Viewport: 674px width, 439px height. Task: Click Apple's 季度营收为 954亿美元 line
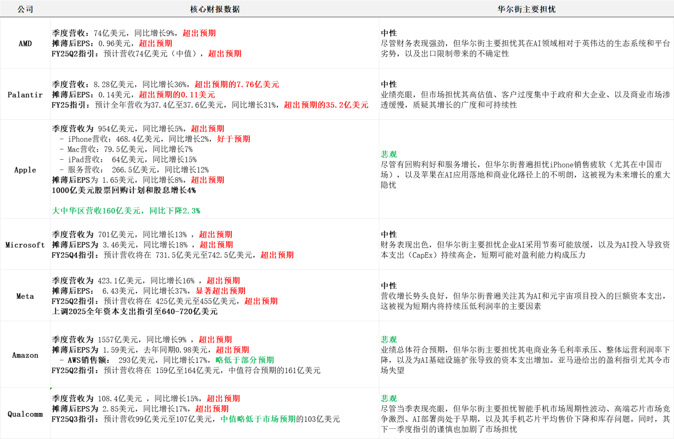138,129
